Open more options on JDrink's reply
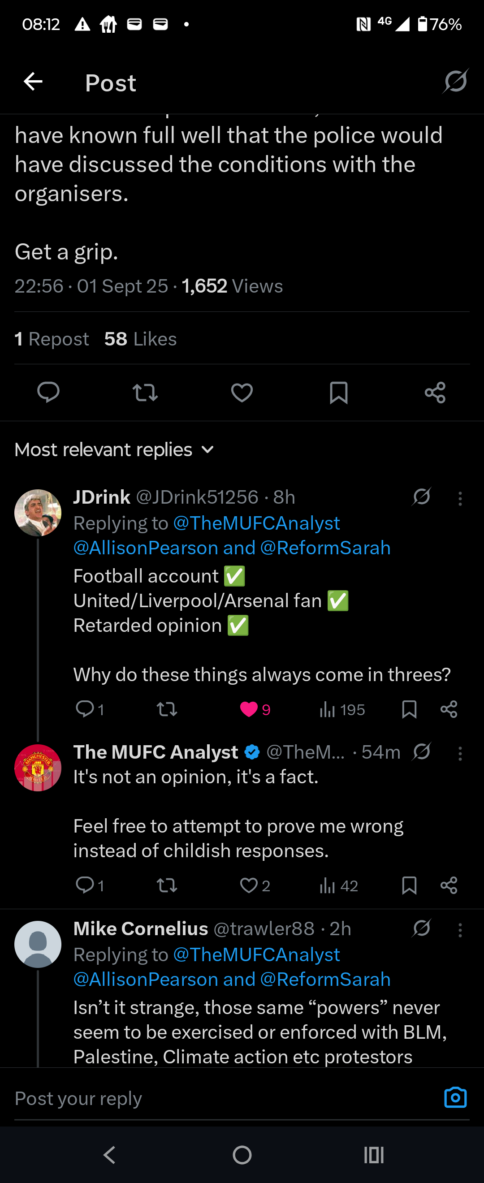 coord(460,498)
